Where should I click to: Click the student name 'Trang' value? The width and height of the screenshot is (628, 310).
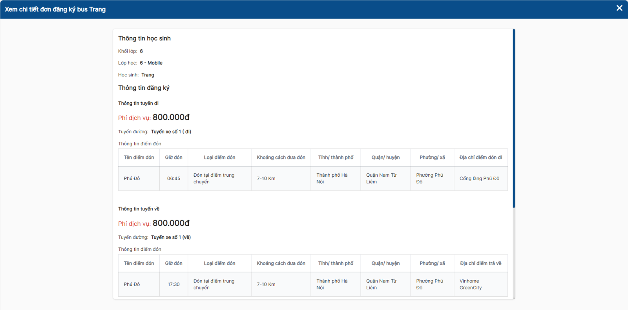tap(148, 75)
